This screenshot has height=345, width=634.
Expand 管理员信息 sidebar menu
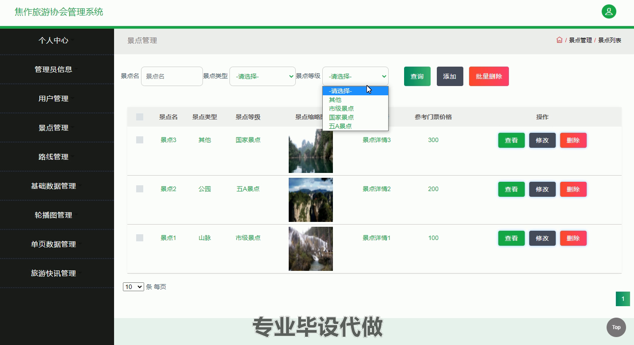(57, 69)
